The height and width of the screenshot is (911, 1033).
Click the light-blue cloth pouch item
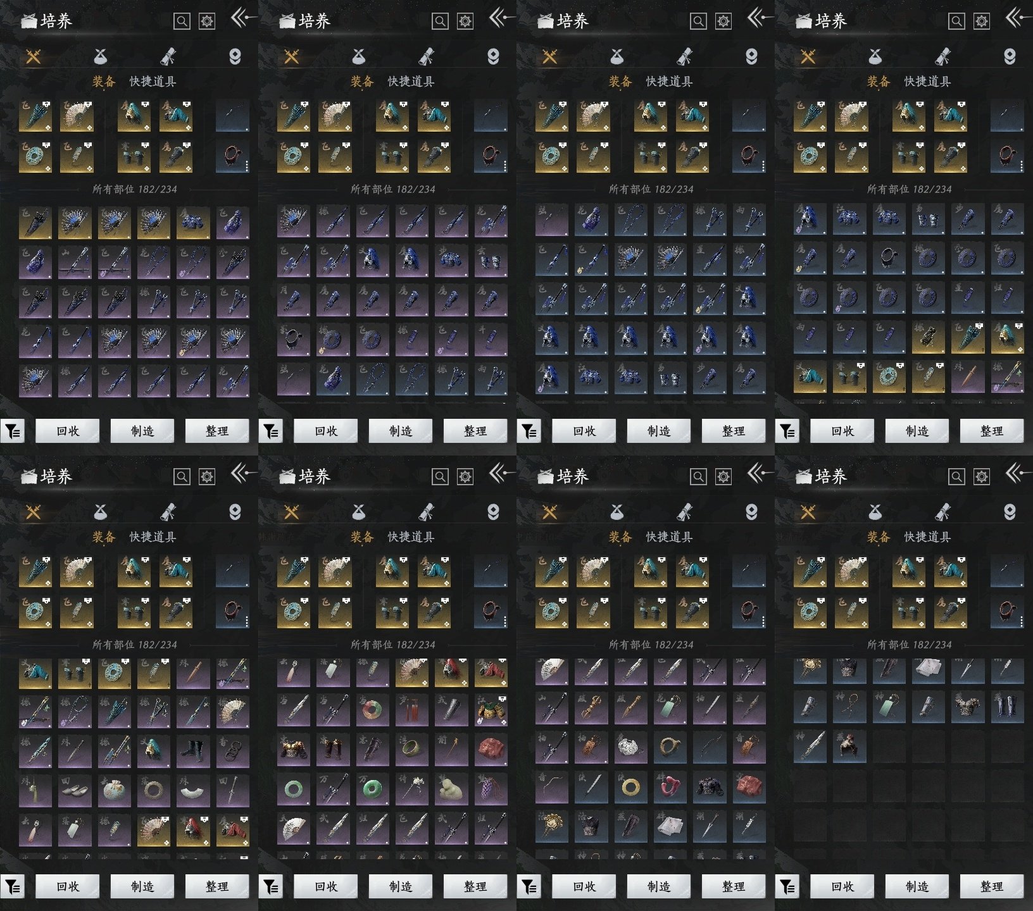[115, 790]
